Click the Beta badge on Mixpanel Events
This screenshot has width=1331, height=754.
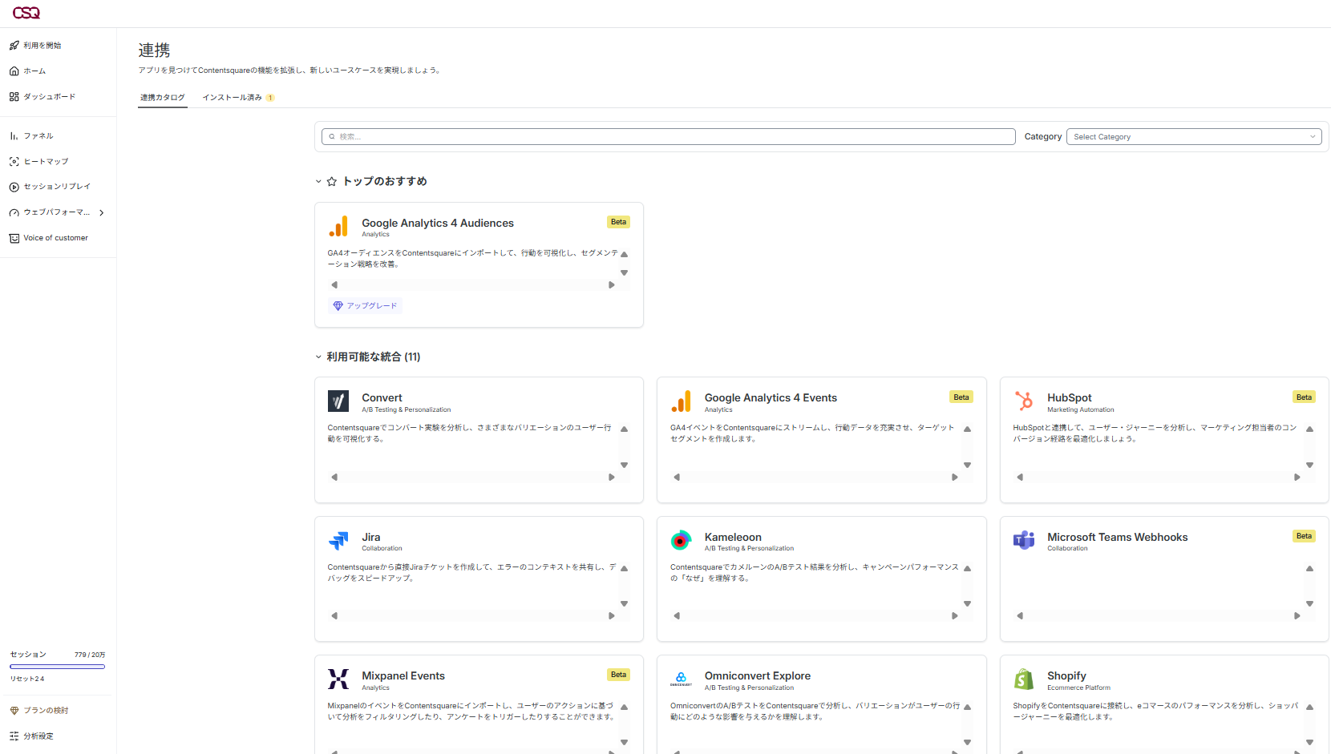click(x=618, y=675)
